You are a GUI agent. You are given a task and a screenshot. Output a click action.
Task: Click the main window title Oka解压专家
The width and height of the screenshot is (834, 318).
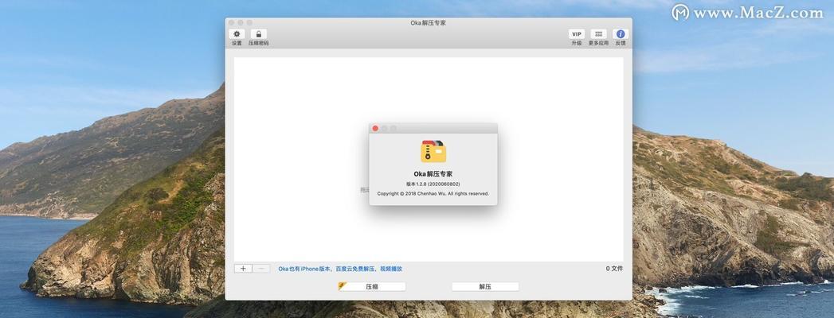(x=429, y=23)
